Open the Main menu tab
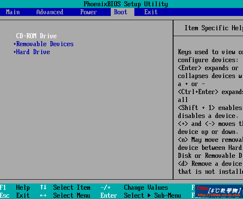Screen dimensions: 243x199 13,12
